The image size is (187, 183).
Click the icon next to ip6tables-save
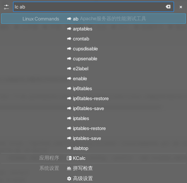tap(69, 108)
